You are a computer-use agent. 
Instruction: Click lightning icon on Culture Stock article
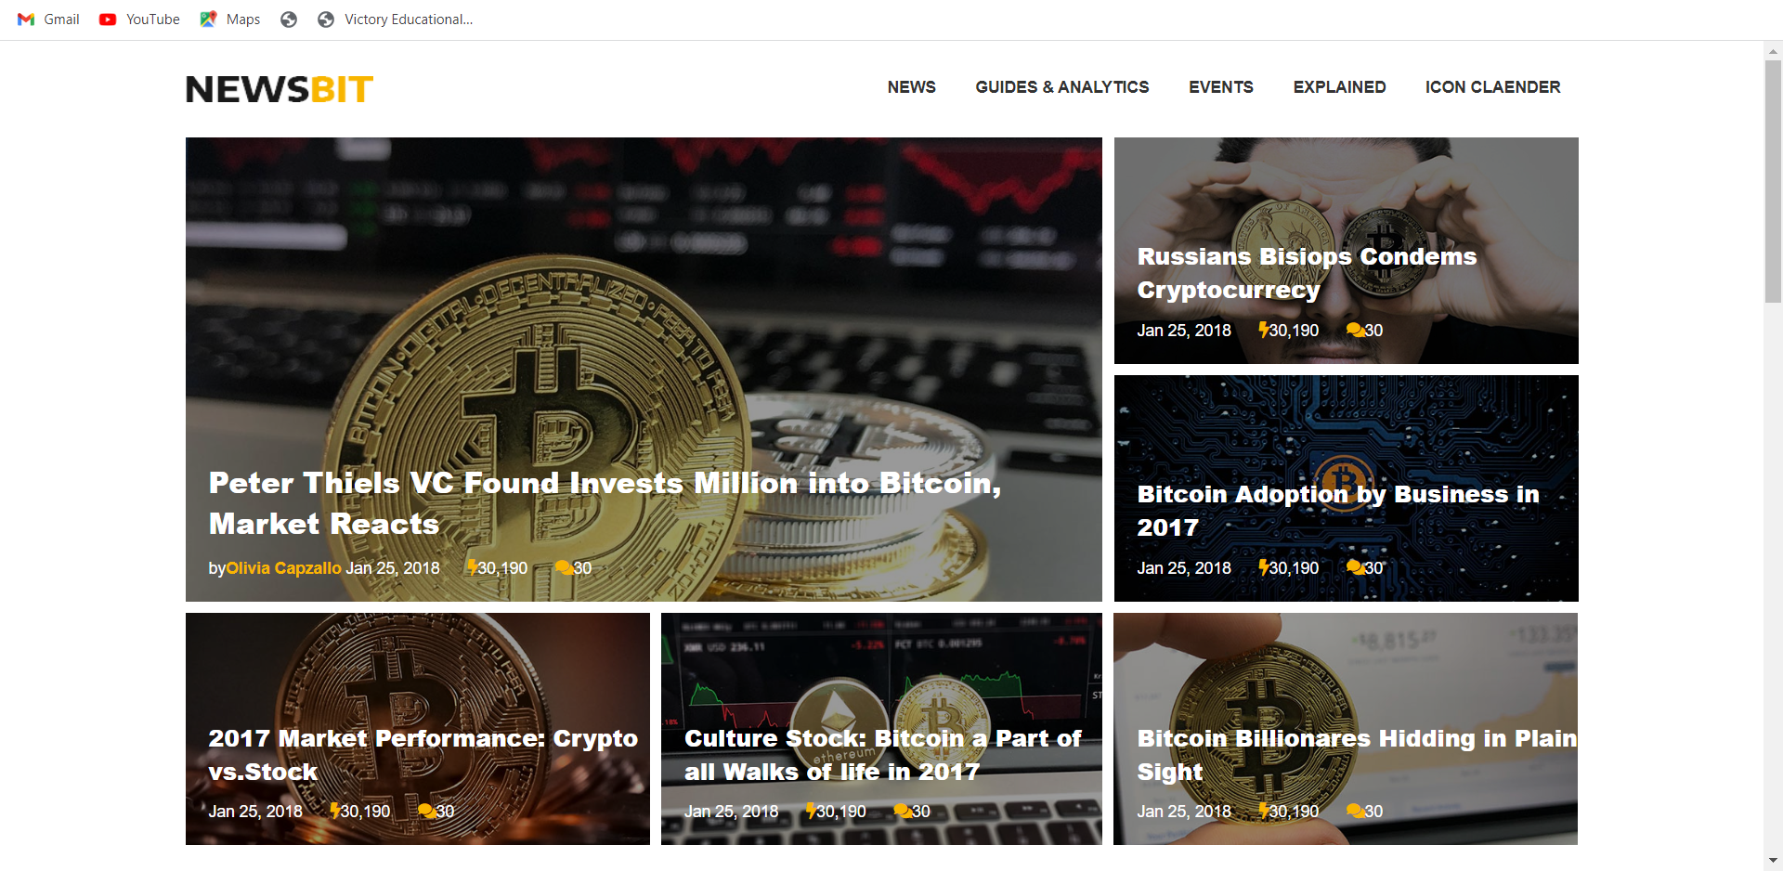[811, 811]
